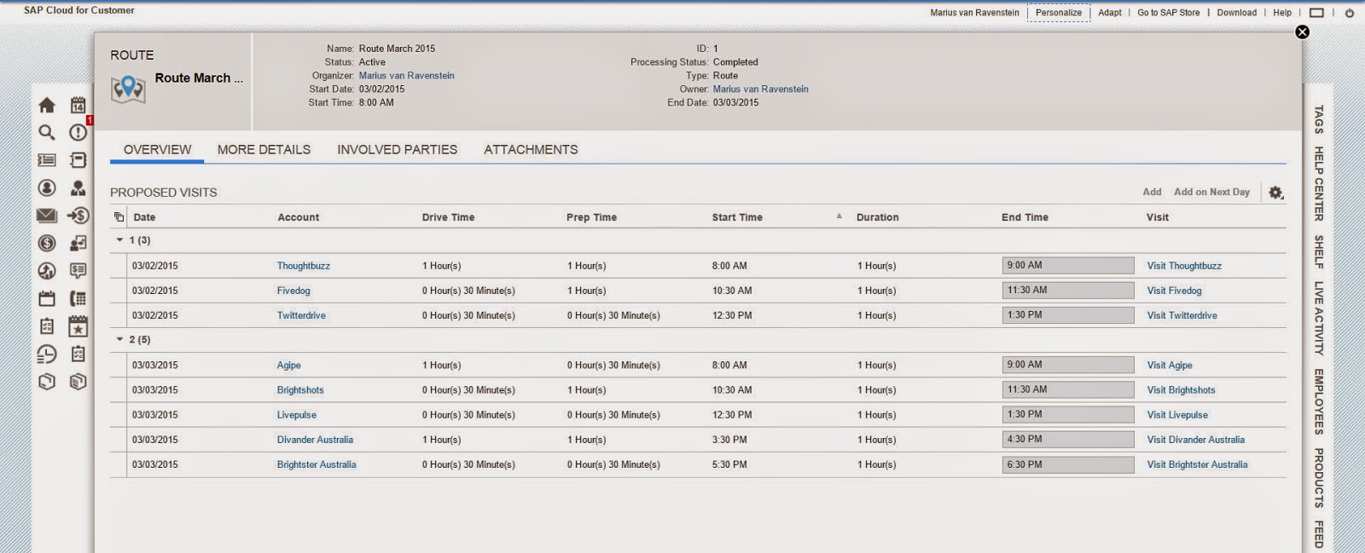1365x553 pixels.
Task: Open Visit Brightster Australia link
Action: coord(1197,464)
